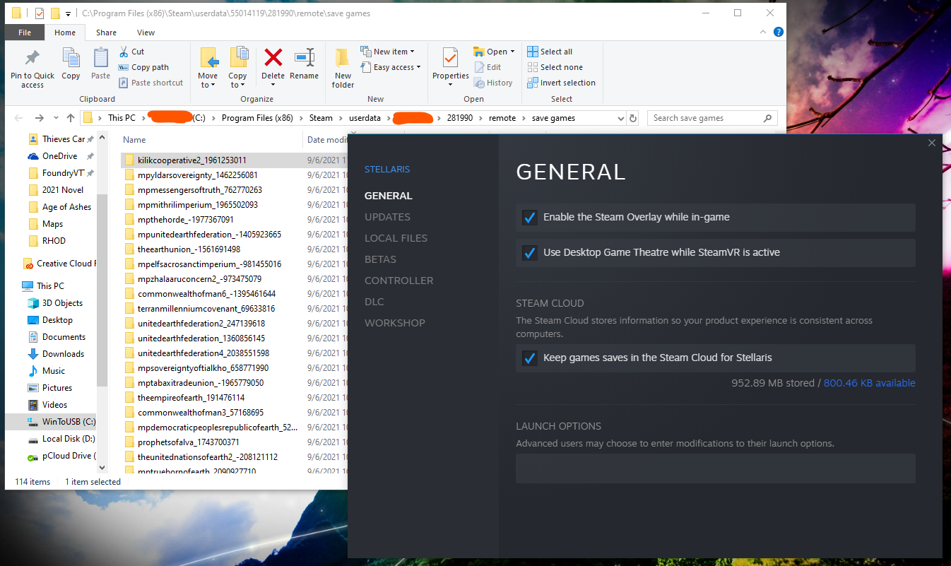
Task: Toggle Enable the Steam Overlay while in-game
Action: tap(529, 217)
